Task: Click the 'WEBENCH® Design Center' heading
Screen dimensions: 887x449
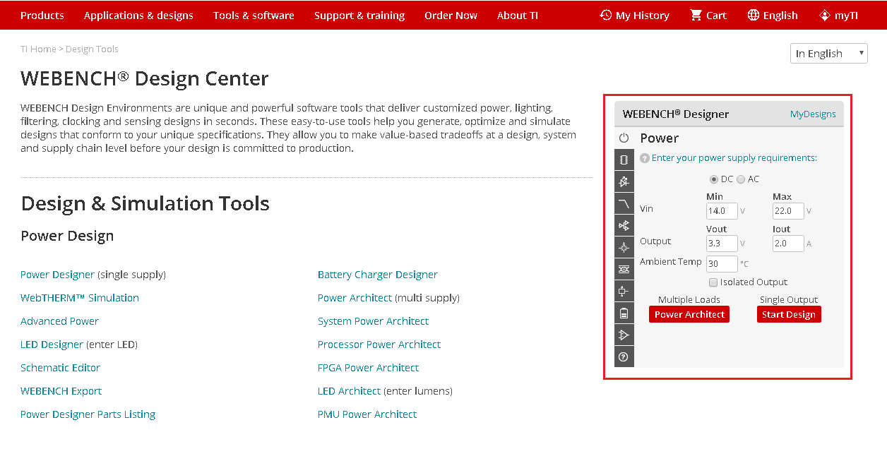Action: [x=145, y=78]
